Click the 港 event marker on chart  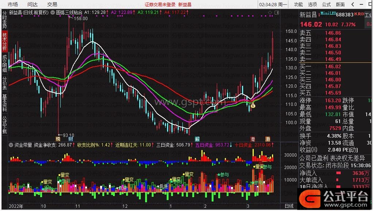pos(253,139)
